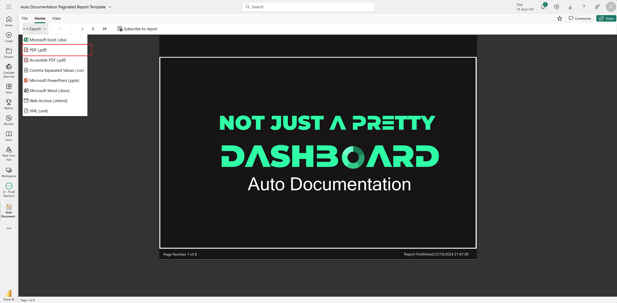This screenshot has width=617, height=303.
Task: Click the page number field
Action: (x=82, y=29)
